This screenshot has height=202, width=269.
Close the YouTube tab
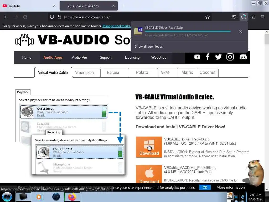point(54,6)
